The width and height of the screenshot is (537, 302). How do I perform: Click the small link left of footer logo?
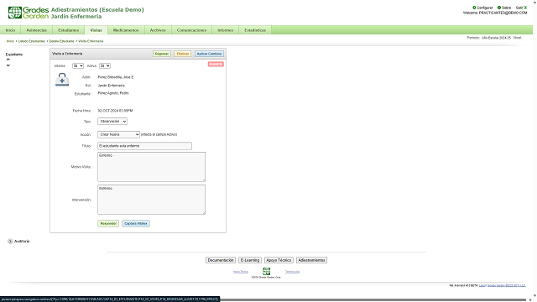241,272
